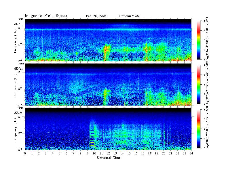Viewport: 228px width, 176px height.
Task: Click hour 3 on the time axis
Action: [46, 153]
